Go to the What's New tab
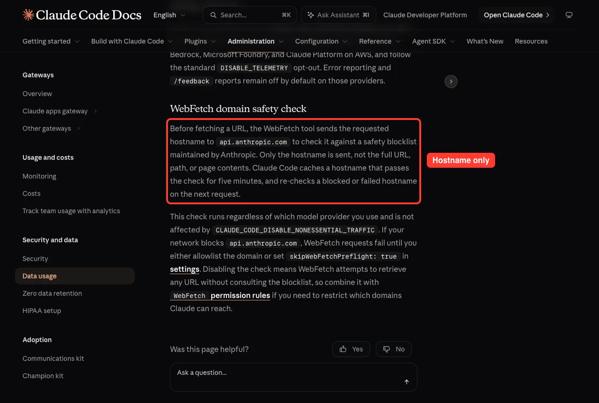 pyautogui.click(x=485, y=41)
